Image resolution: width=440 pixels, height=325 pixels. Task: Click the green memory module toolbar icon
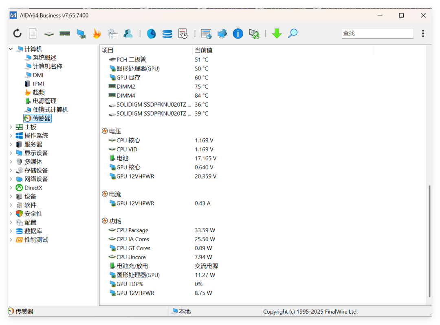pos(65,33)
